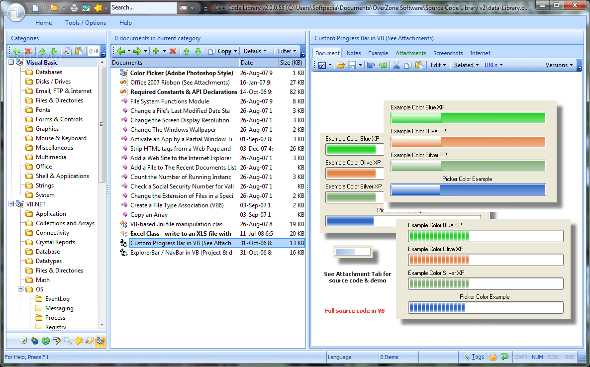Click the Cut scissors icon in the document toolbar

(395, 65)
